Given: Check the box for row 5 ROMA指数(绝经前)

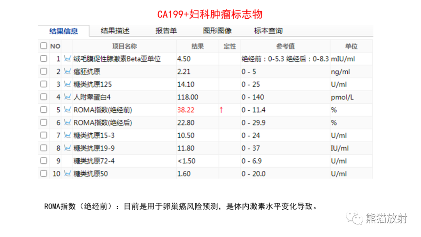Looking at the screenshot, I should pyautogui.click(x=44, y=110).
